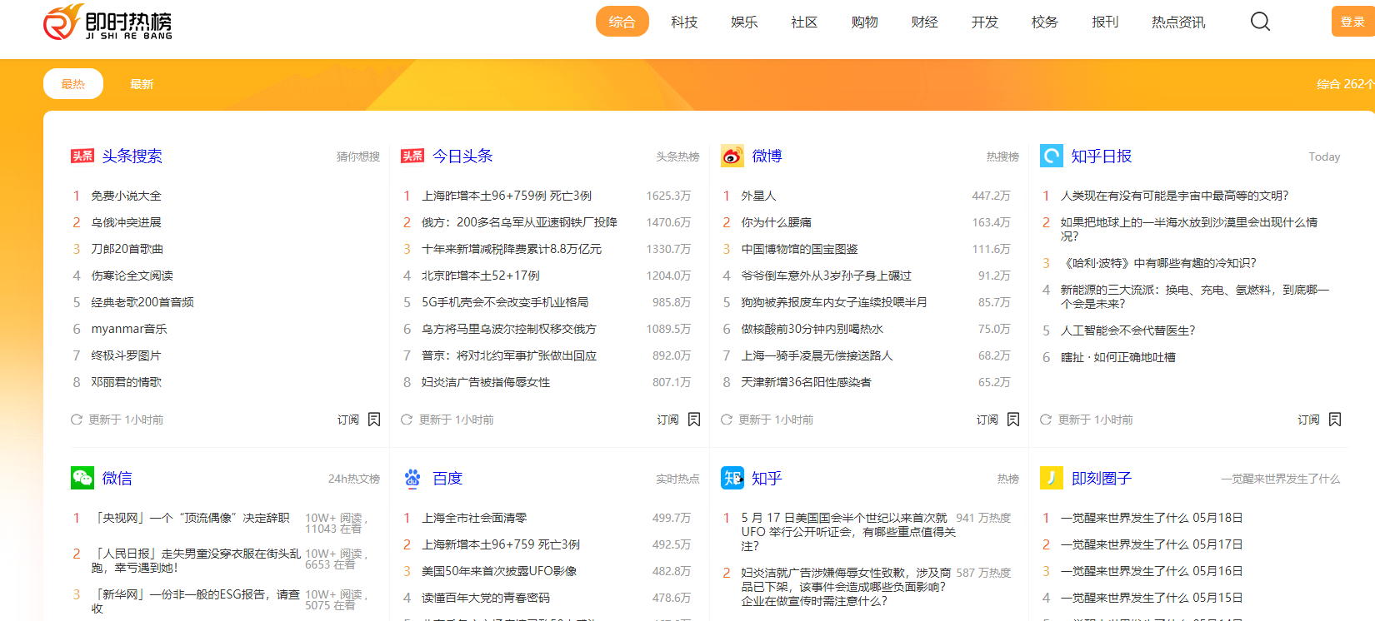Image resolution: width=1375 pixels, height=621 pixels.
Task: Open the search magnifier icon
Action: tap(1260, 22)
